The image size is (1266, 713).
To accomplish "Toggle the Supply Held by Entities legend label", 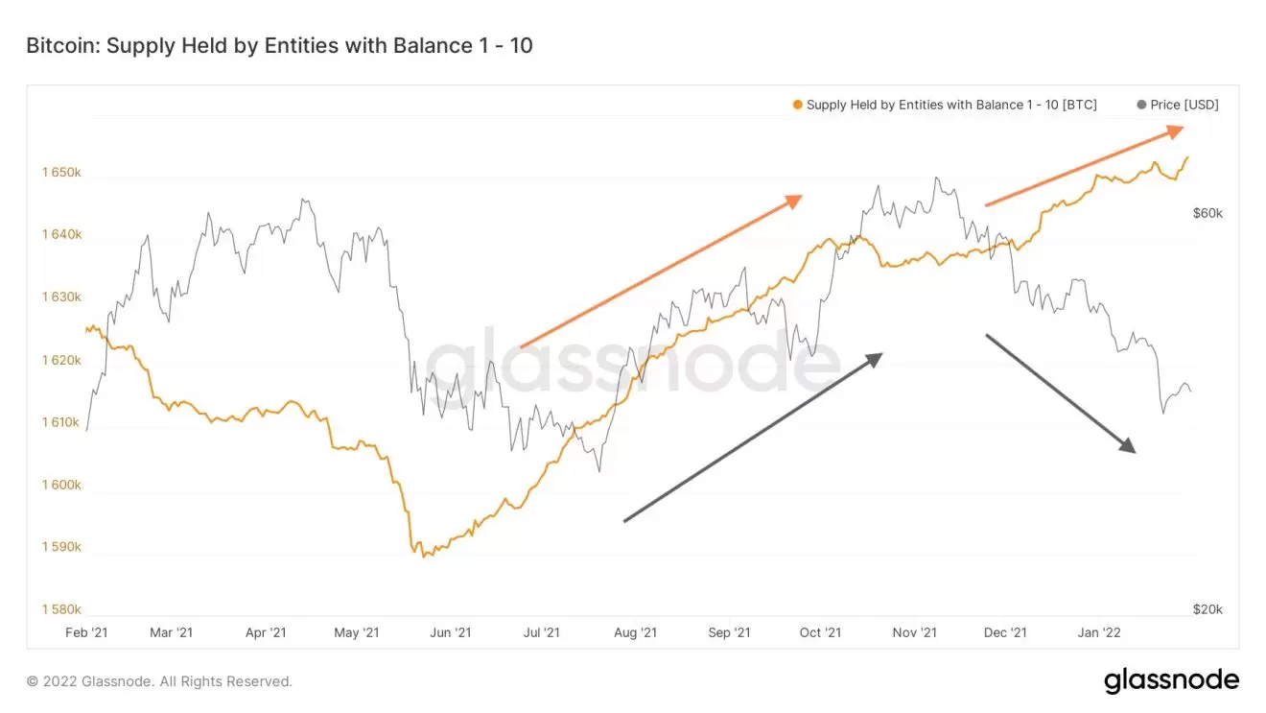I will point(951,105).
